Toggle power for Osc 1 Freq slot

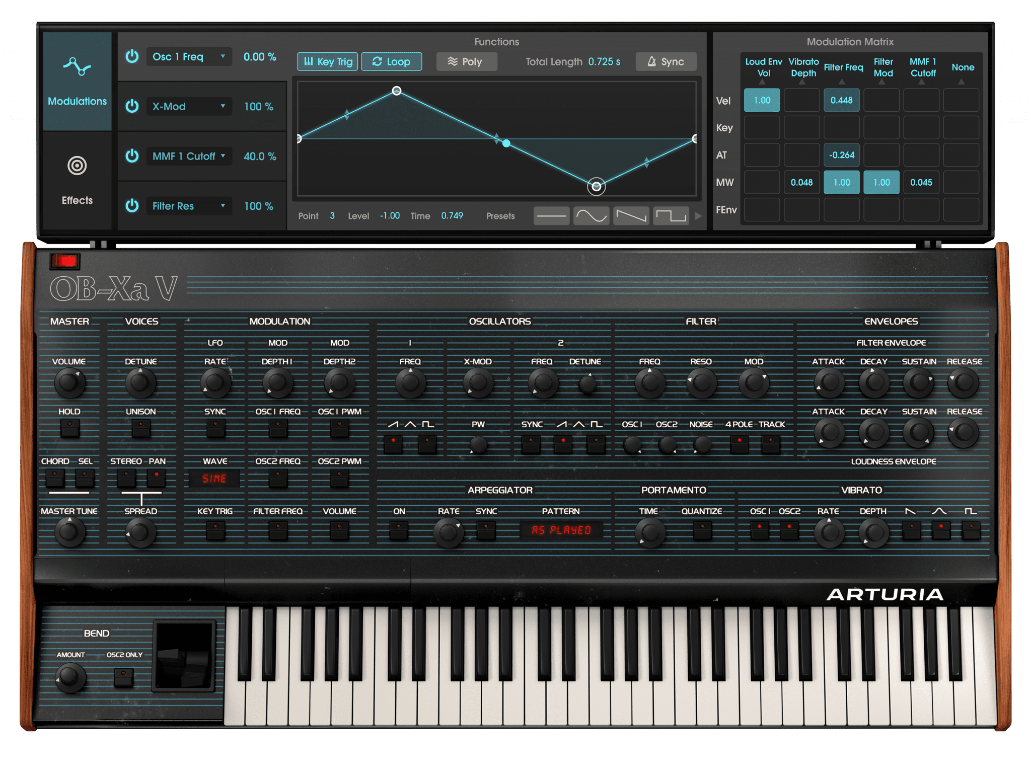coord(132,56)
